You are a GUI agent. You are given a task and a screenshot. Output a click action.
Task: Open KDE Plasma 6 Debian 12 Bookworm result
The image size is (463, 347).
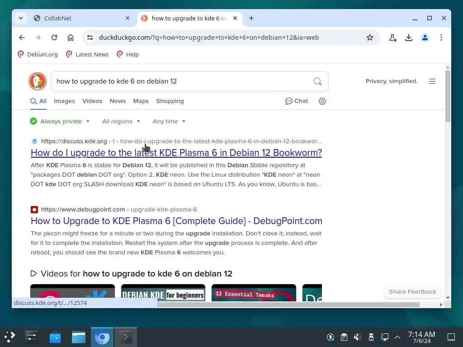point(176,153)
